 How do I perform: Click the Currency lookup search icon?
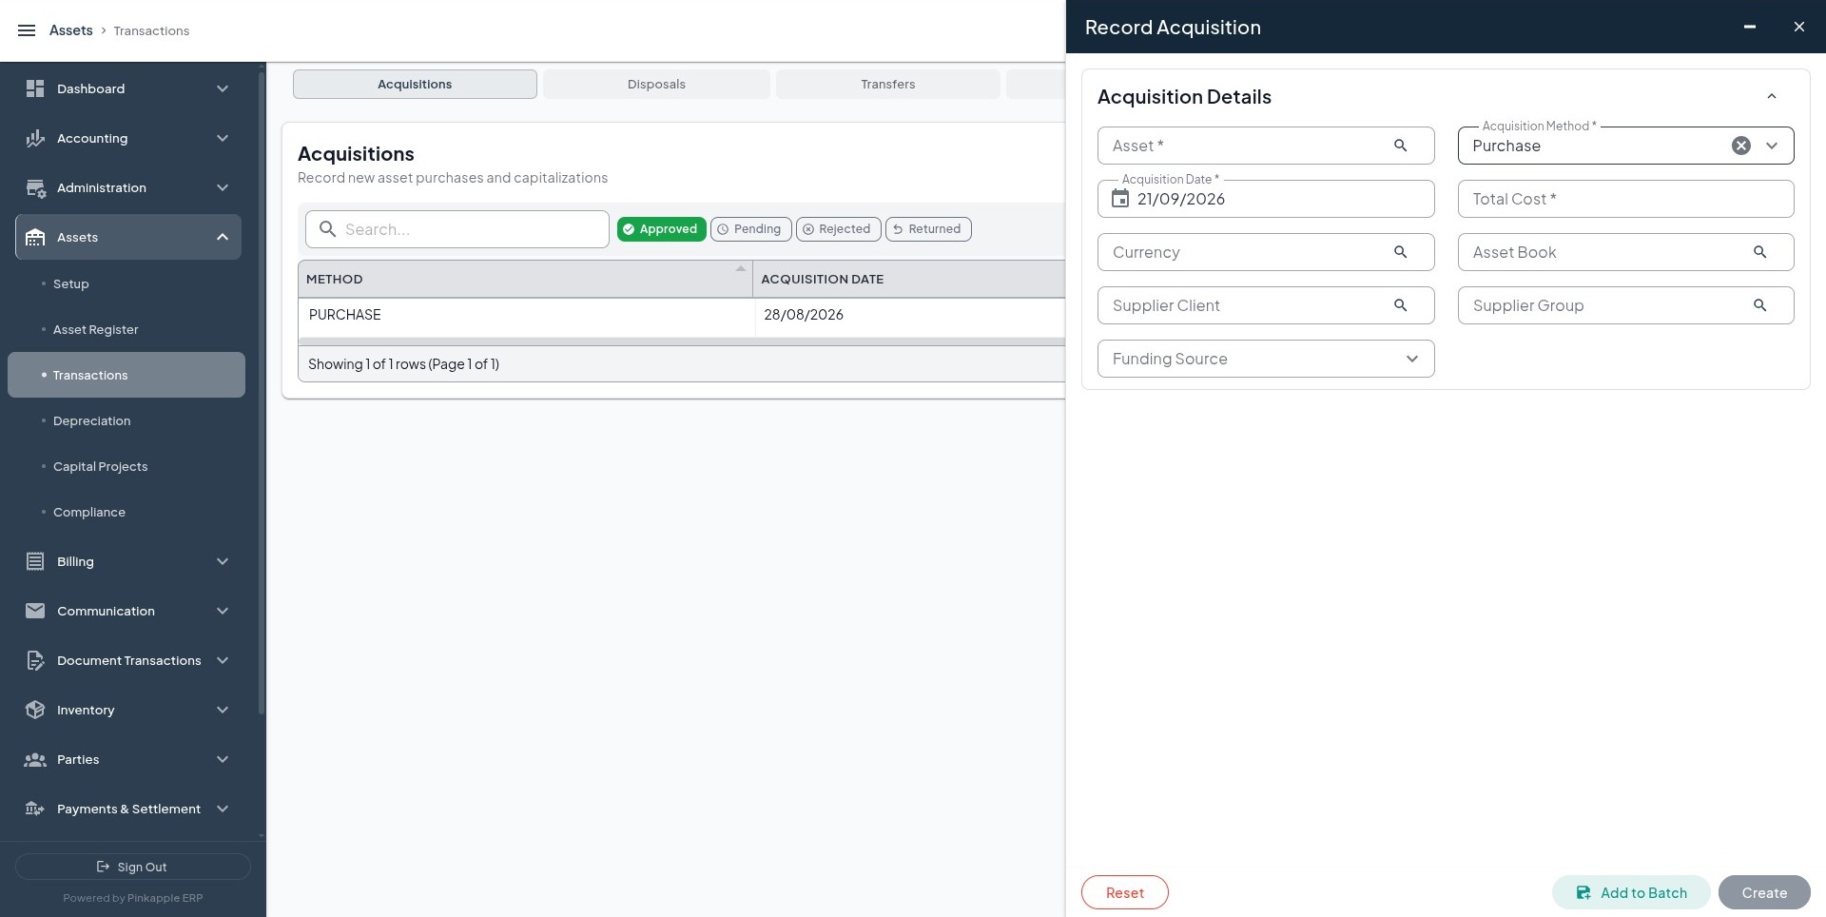click(x=1400, y=252)
